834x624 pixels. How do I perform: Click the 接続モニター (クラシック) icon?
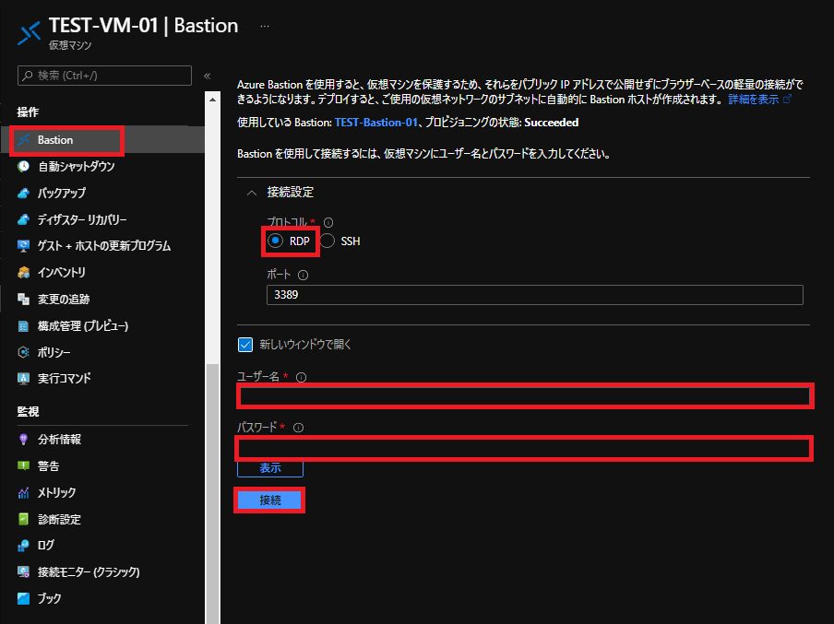[23, 571]
